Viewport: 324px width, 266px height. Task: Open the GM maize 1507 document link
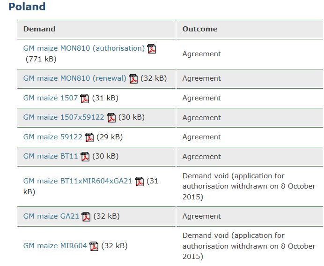[51, 98]
